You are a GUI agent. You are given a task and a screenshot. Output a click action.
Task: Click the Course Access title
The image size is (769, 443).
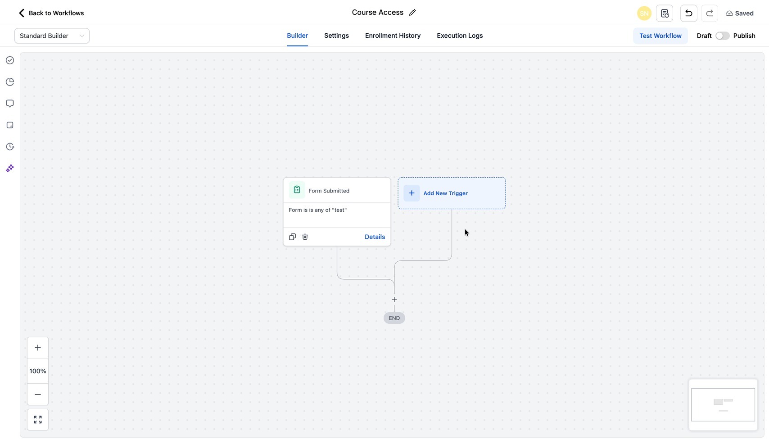click(377, 13)
